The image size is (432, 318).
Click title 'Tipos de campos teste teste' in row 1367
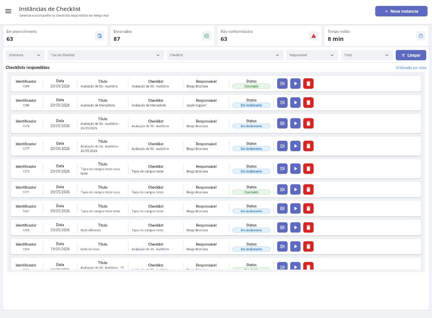click(x=100, y=211)
